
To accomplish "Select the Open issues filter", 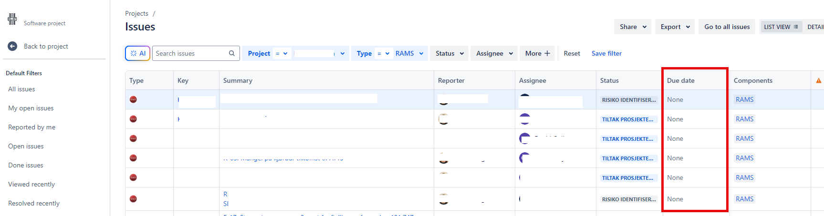I will click(26, 146).
